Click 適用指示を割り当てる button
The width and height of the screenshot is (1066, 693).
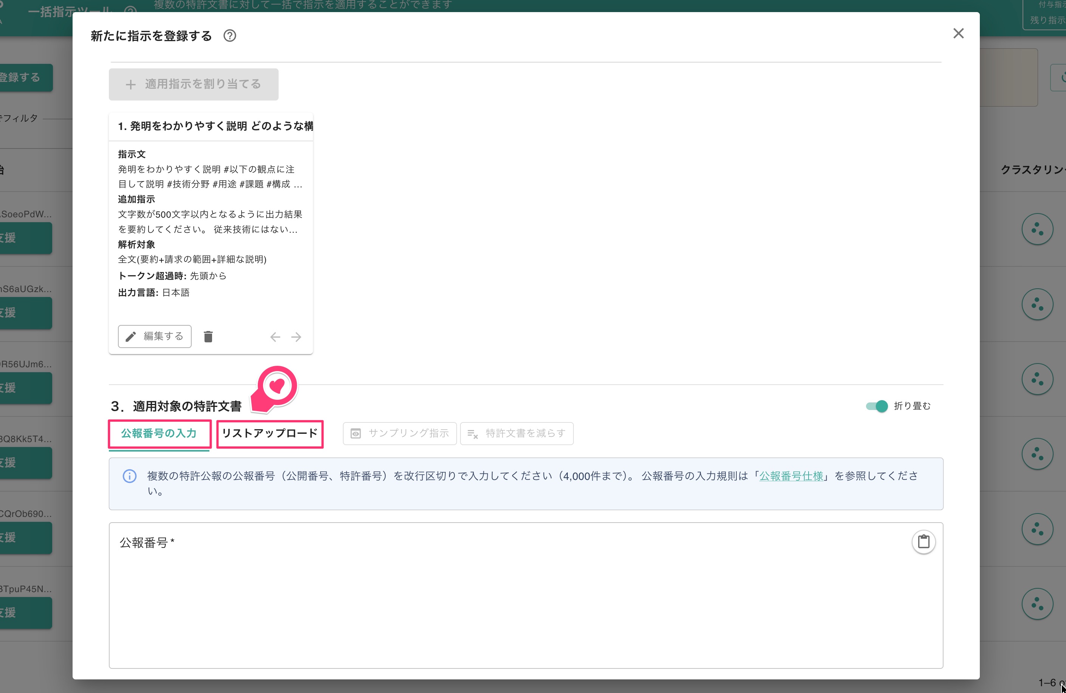194,84
